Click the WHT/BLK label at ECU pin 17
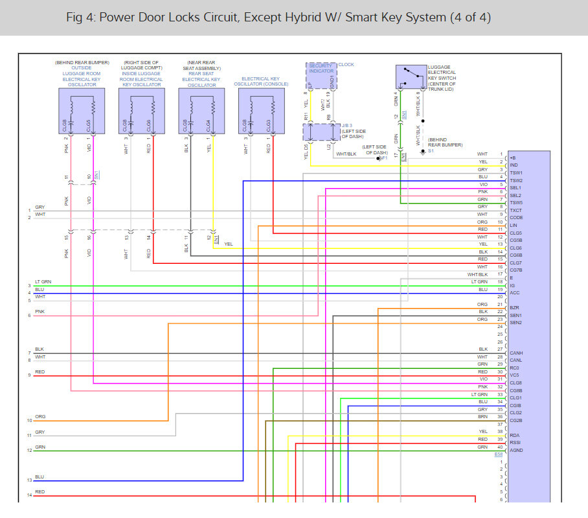The height and width of the screenshot is (518, 588). coord(477,275)
